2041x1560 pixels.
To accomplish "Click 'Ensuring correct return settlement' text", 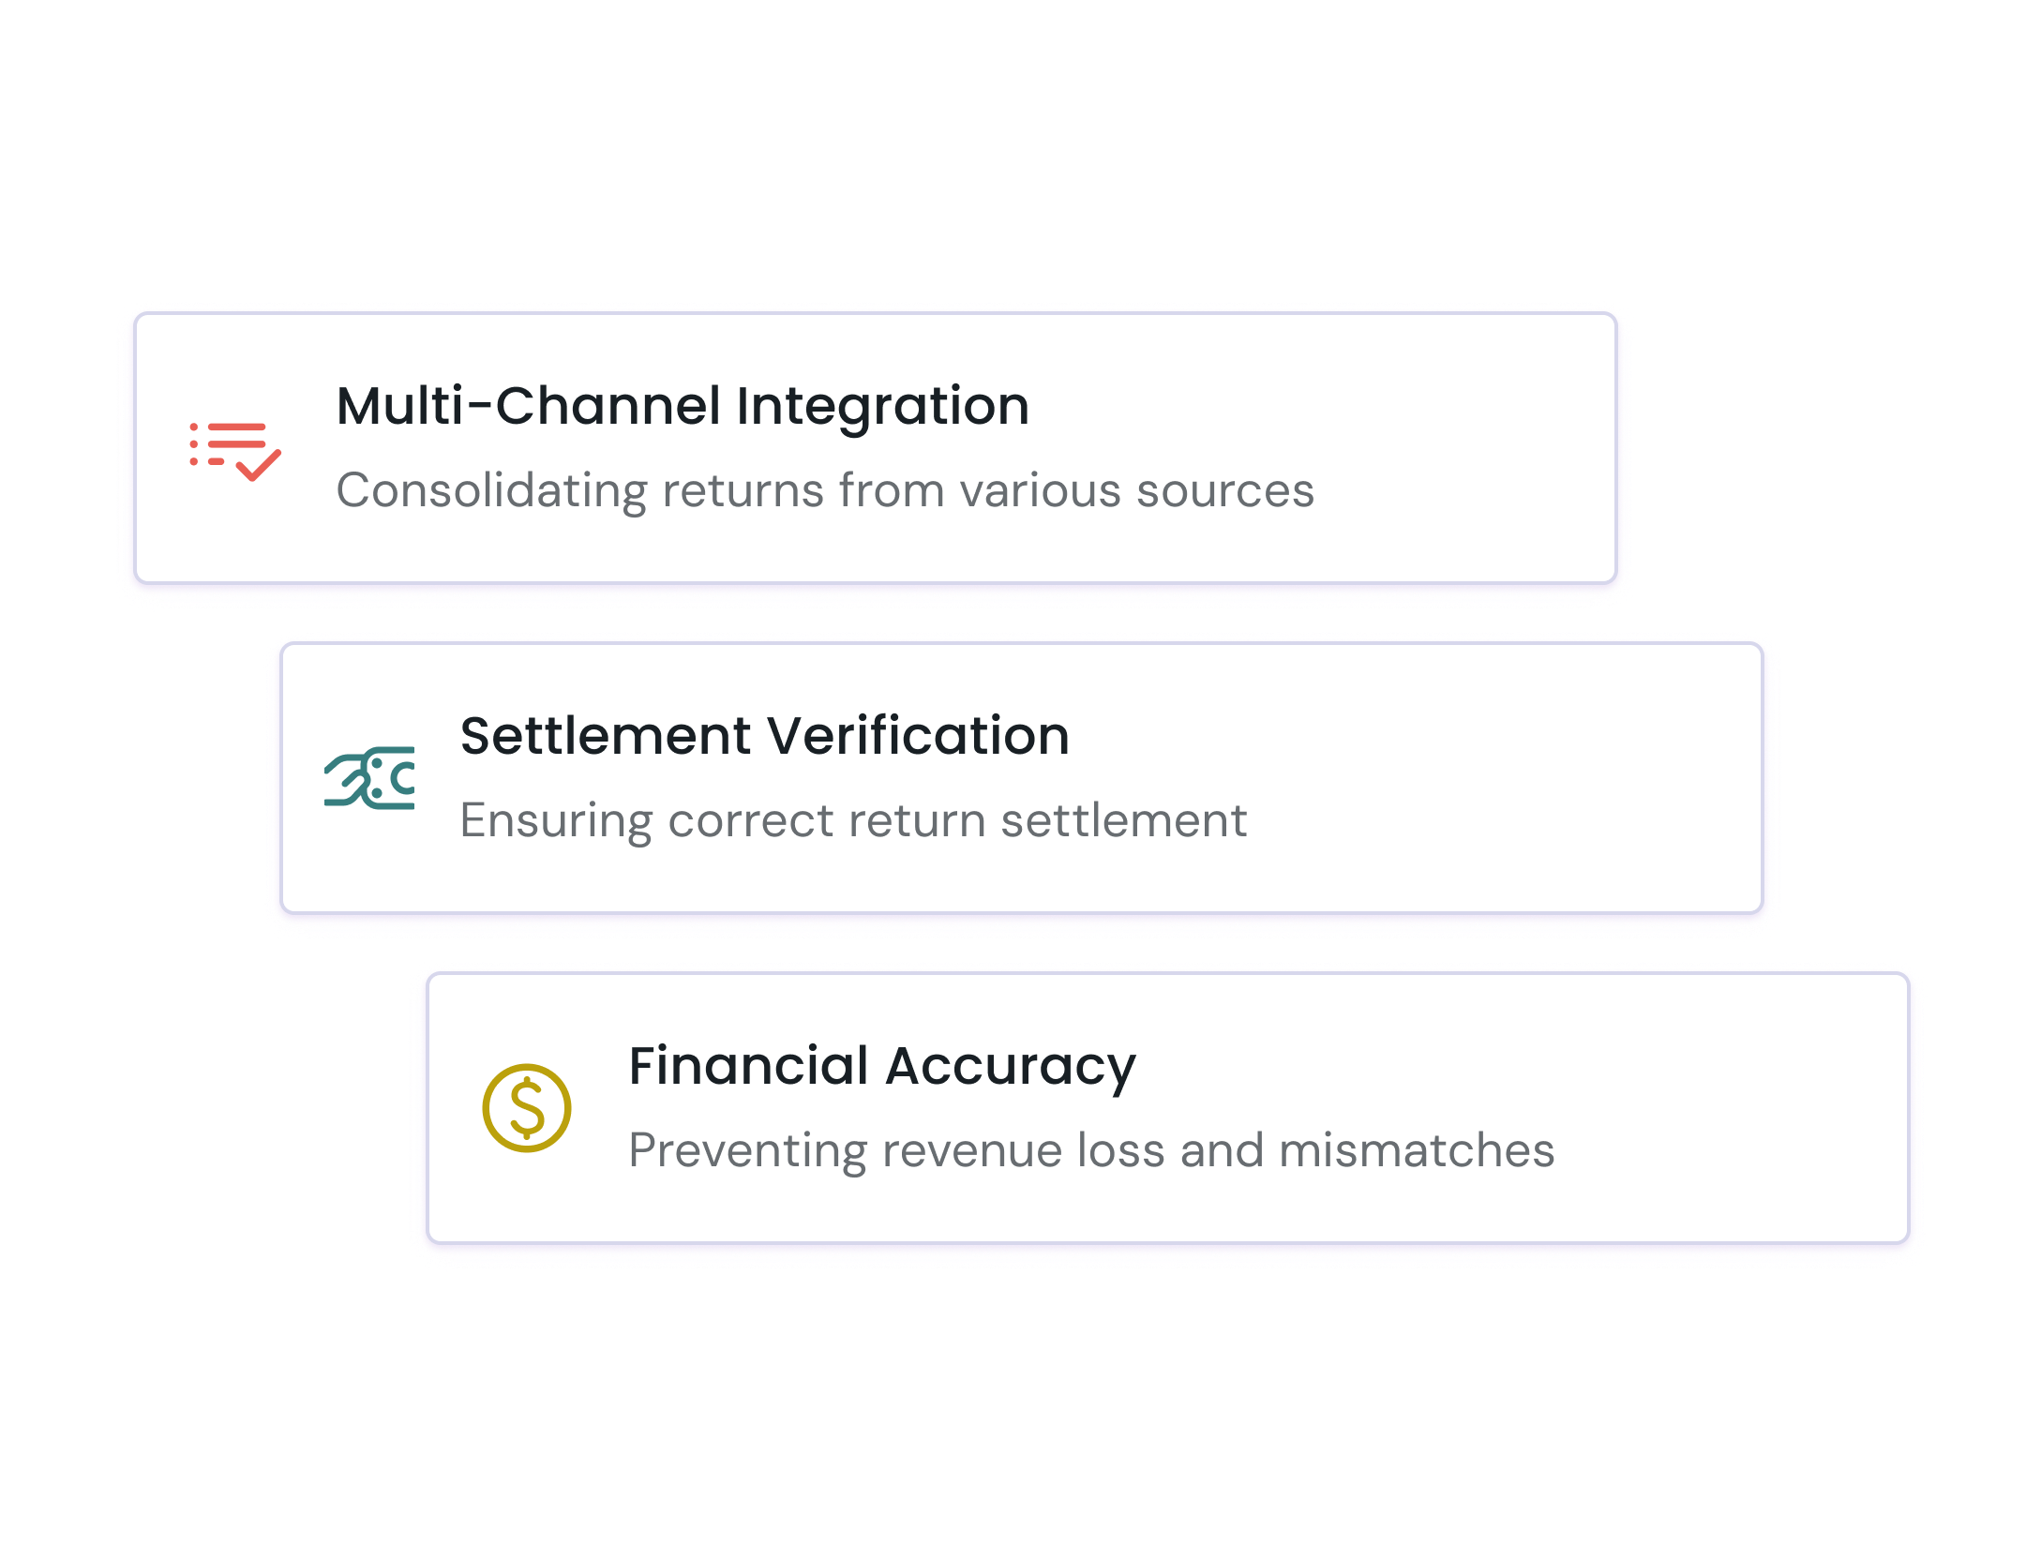I will pyautogui.click(x=853, y=821).
